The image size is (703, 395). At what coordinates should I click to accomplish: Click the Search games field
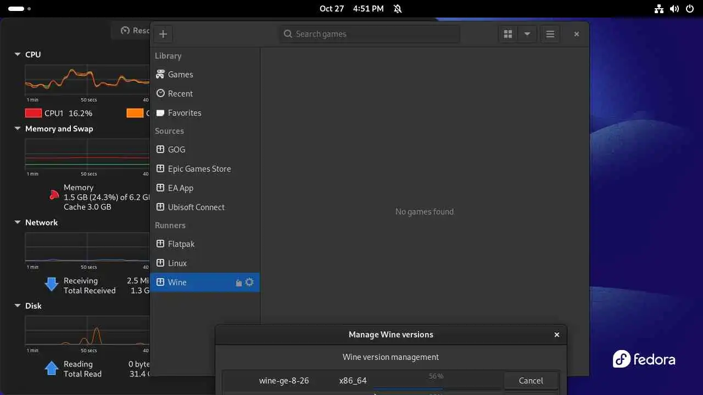[x=370, y=34]
